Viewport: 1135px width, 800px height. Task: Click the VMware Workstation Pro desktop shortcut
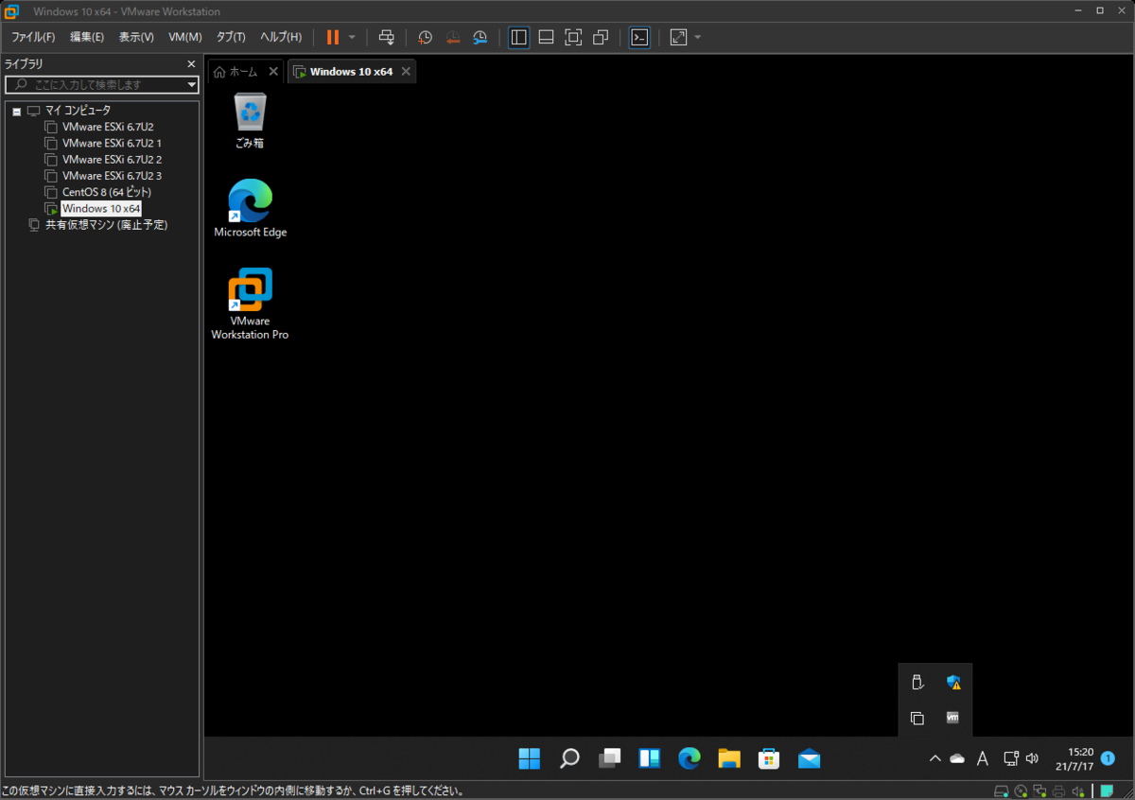[250, 304]
